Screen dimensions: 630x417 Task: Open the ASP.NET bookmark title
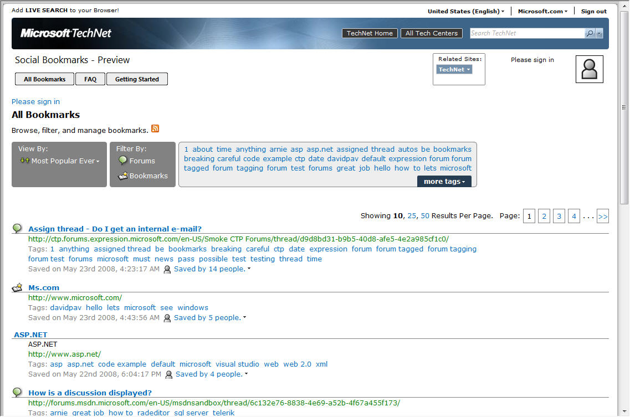click(x=30, y=334)
